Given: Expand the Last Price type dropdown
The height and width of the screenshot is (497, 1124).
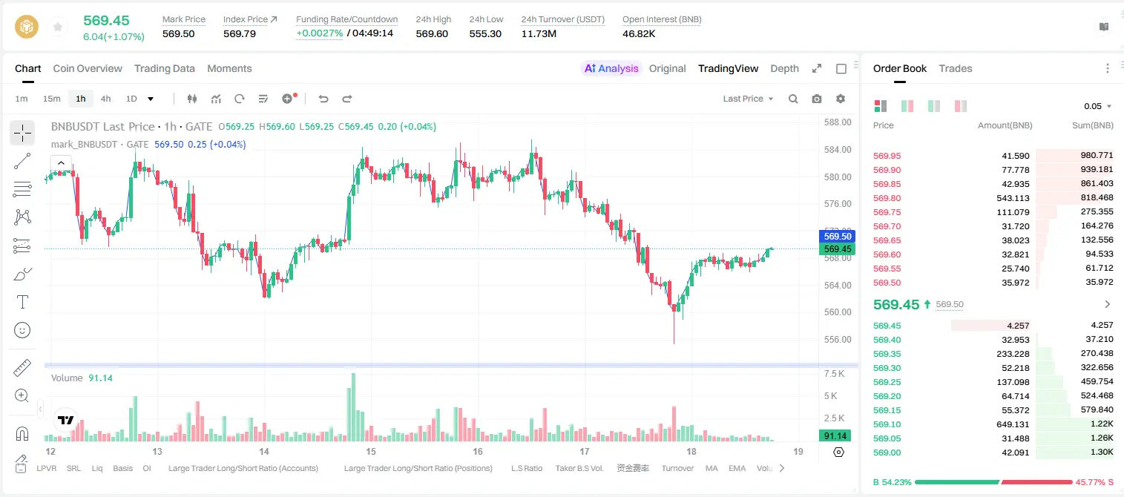Looking at the screenshot, I should (x=749, y=99).
